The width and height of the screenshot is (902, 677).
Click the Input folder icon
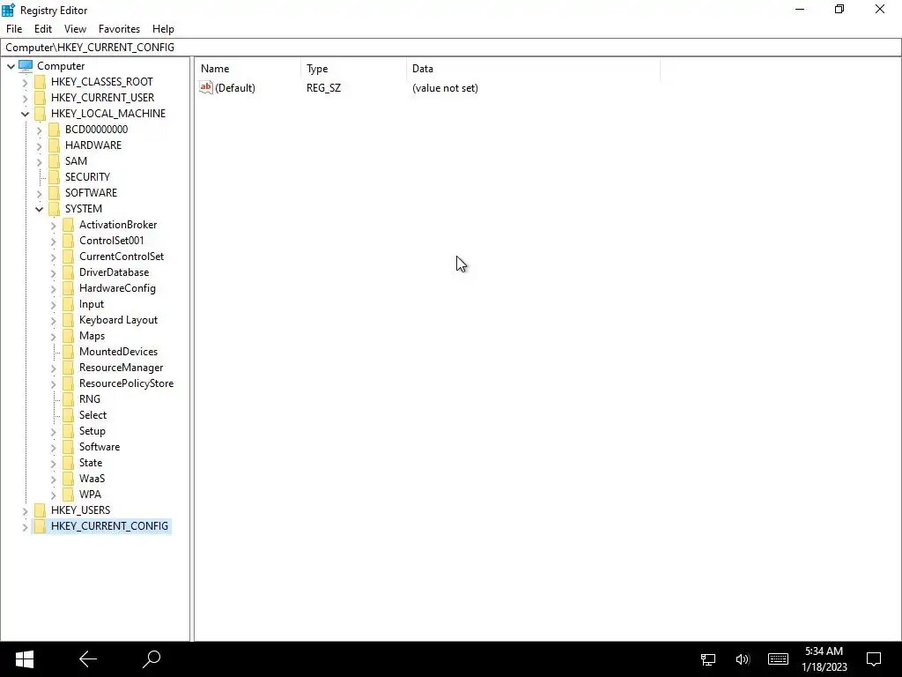tap(68, 303)
